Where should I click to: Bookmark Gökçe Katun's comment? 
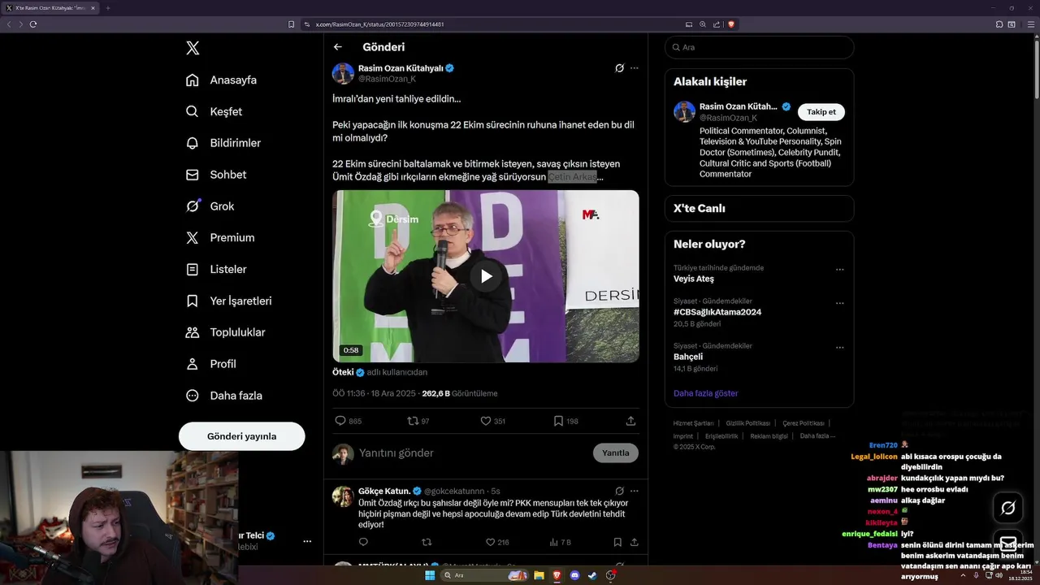pos(617,542)
